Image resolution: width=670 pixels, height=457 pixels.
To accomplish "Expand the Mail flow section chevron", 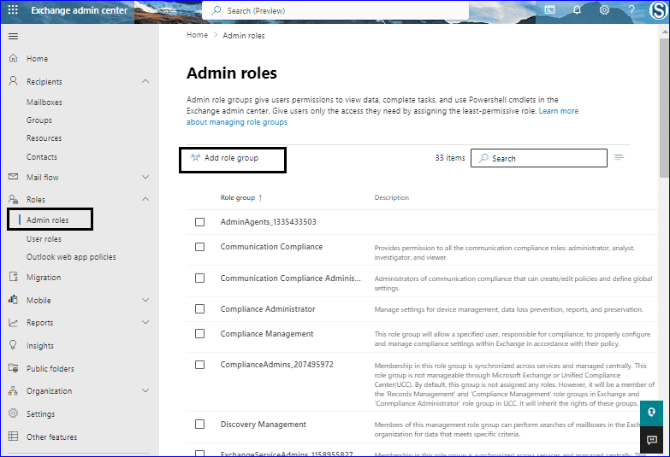I will tap(145, 177).
